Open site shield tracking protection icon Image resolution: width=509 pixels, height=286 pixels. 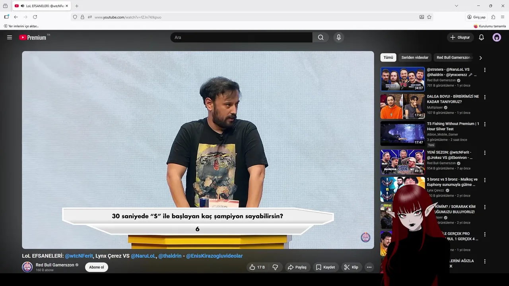[75, 17]
